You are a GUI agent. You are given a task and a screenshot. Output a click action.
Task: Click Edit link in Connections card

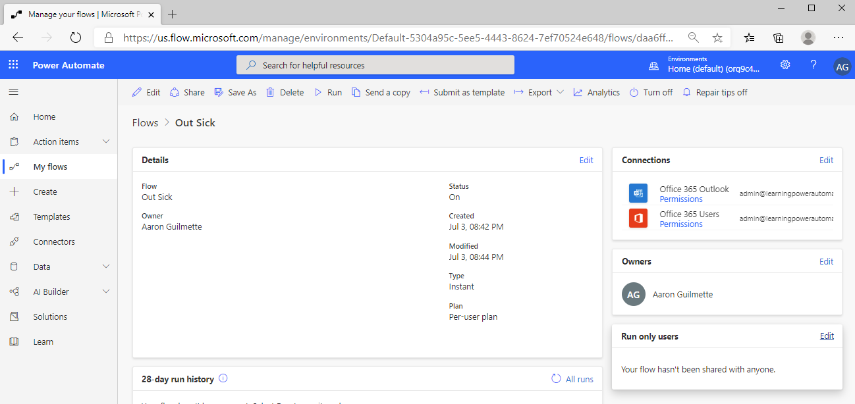coord(826,160)
